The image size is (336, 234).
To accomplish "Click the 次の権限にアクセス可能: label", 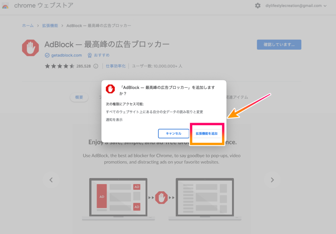I will click(x=125, y=104).
